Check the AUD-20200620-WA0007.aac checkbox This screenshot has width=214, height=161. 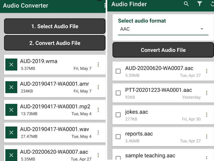[x=118, y=71]
